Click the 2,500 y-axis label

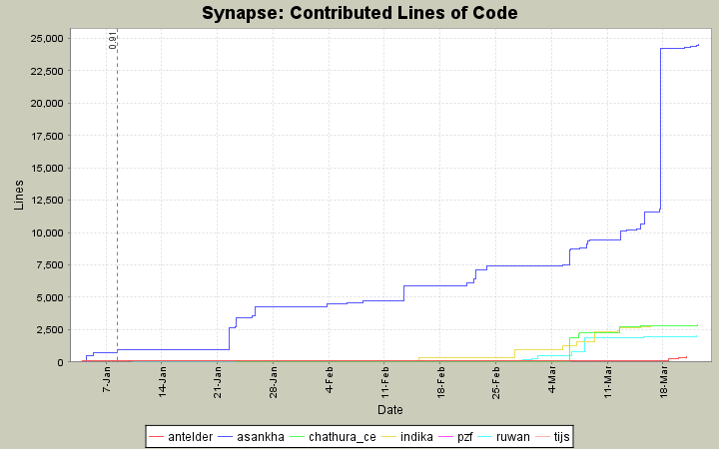pos(50,330)
